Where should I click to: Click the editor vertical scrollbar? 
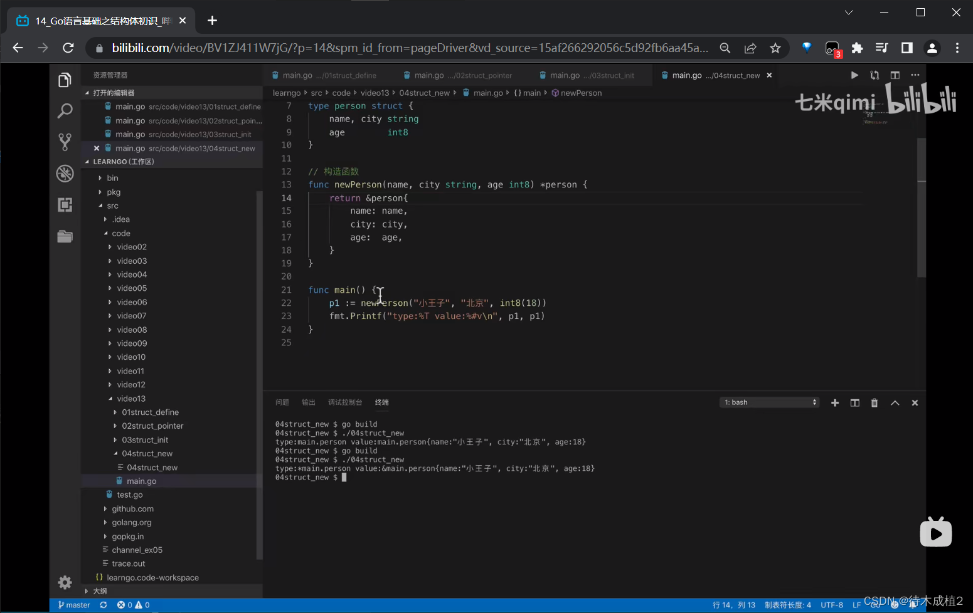[922, 207]
